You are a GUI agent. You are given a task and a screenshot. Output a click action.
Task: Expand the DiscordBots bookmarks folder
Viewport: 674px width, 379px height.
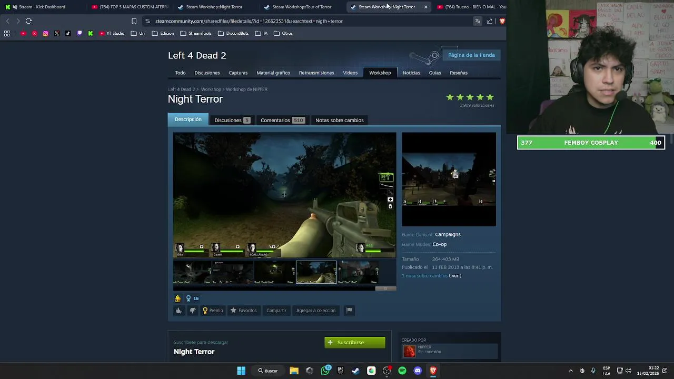233,33
